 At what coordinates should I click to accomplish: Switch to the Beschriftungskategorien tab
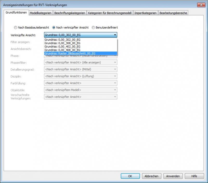[69, 13]
